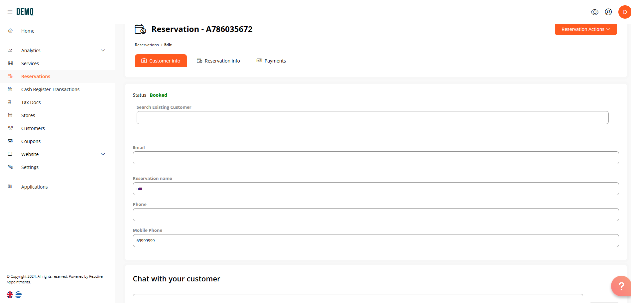The width and height of the screenshot is (631, 303).
Task: Open the Reservation Actions dropdown
Action: click(x=585, y=29)
